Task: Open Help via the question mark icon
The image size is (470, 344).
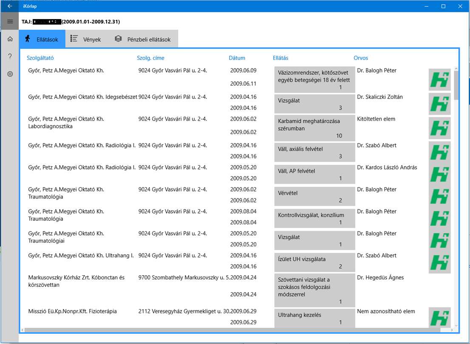Action: pyautogui.click(x=10, y=56)
